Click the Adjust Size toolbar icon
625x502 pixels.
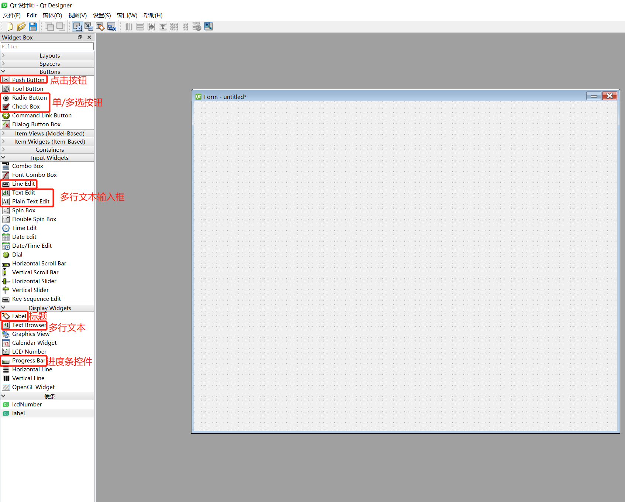208,26
